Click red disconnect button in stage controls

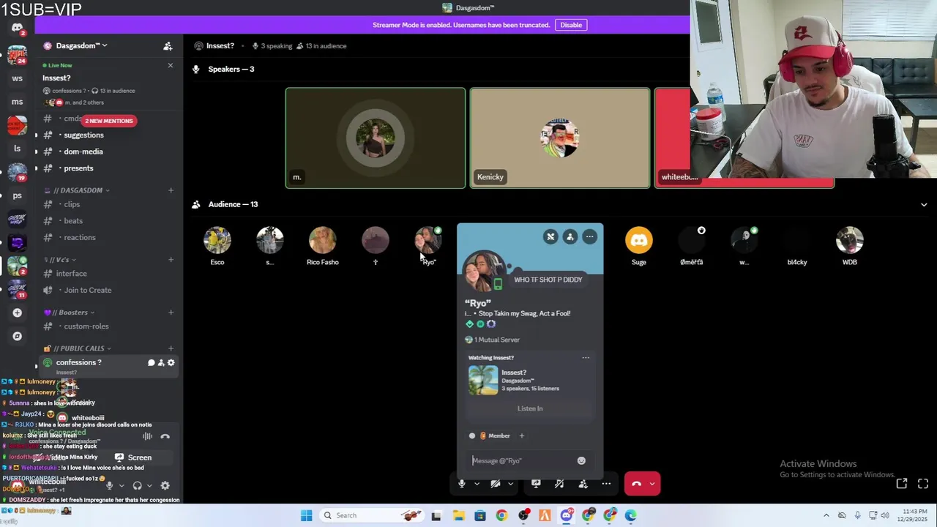click(636, 484)
